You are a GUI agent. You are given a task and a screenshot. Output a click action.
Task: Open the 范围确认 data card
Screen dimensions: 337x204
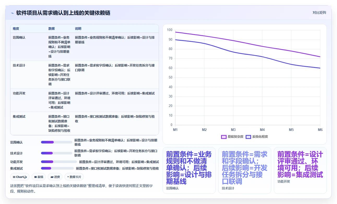coord(189,170)
